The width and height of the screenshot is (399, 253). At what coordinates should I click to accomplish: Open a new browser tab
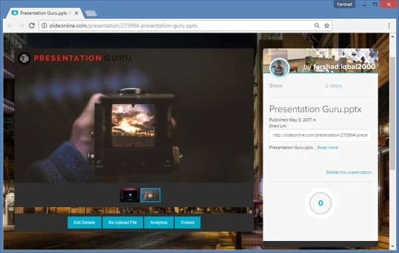coord(91,13)
